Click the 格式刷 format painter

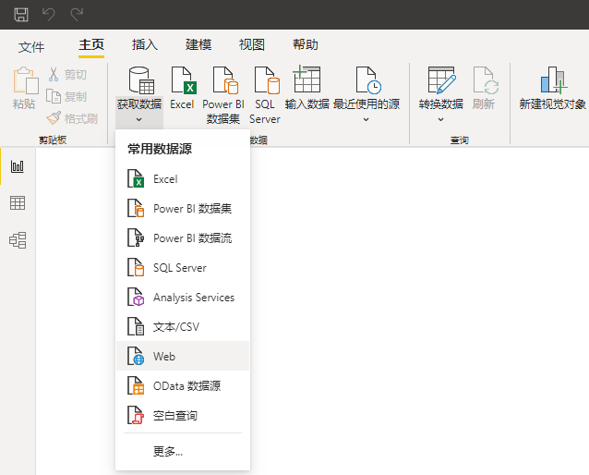click(72, 118)
